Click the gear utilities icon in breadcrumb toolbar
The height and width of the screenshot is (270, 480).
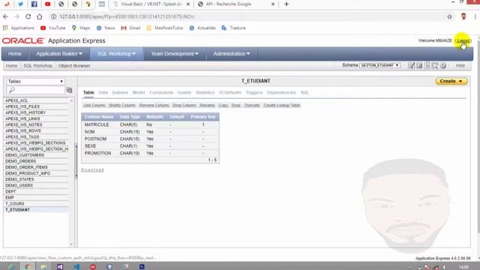click(x=443, y=65)
